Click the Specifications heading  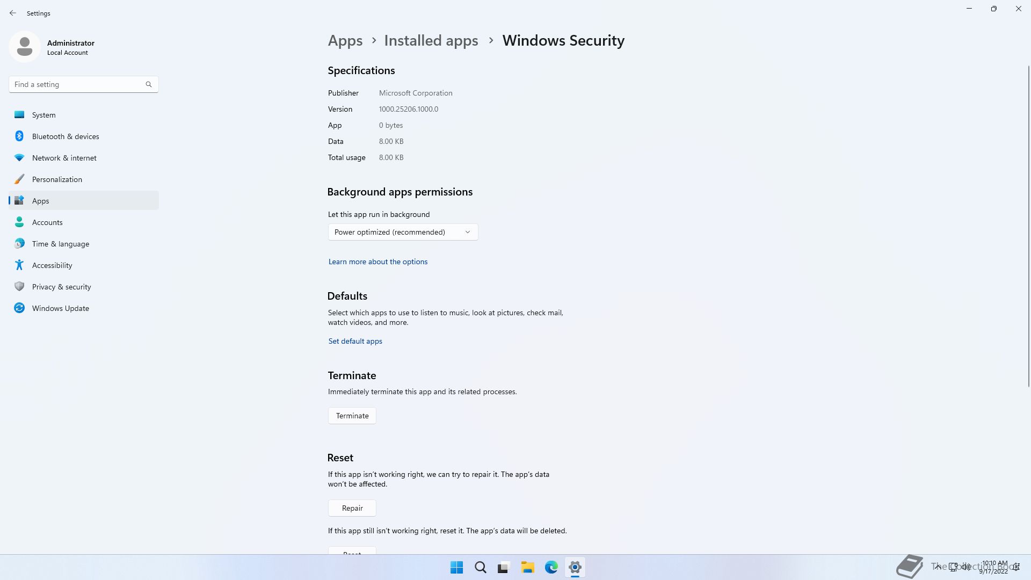click(361, 70)
